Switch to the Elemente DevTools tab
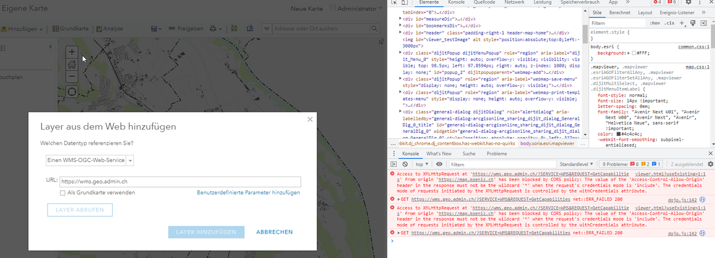Viewport: 715px width, 258px height. 429,3
